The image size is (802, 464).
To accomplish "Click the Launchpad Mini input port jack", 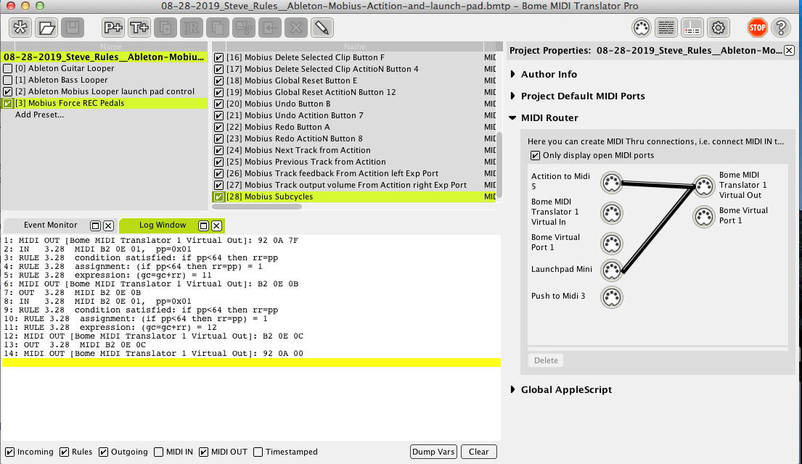I will (611, 270).
